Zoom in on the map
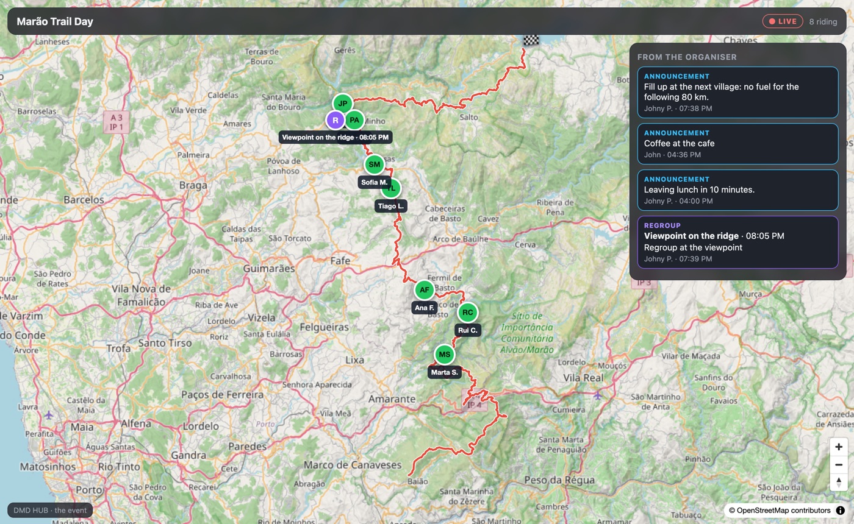854x524 pixels. tap(839, 447)
